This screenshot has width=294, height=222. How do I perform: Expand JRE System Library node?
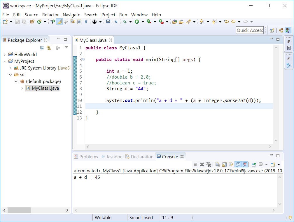click(x=10, y=68)
